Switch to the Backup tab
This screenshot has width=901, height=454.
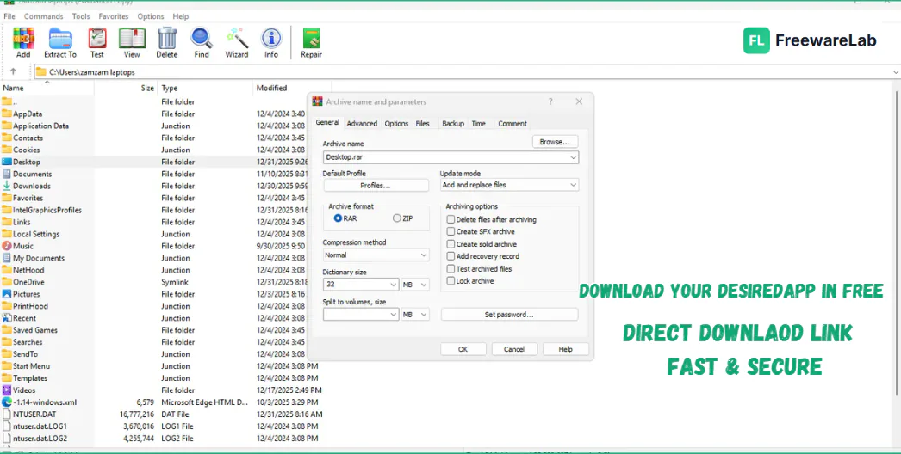pyautogui.click(x=453, y=124)
